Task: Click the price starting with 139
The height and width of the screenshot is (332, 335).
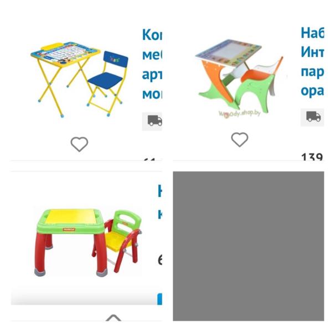Action: tap(312, 157)
